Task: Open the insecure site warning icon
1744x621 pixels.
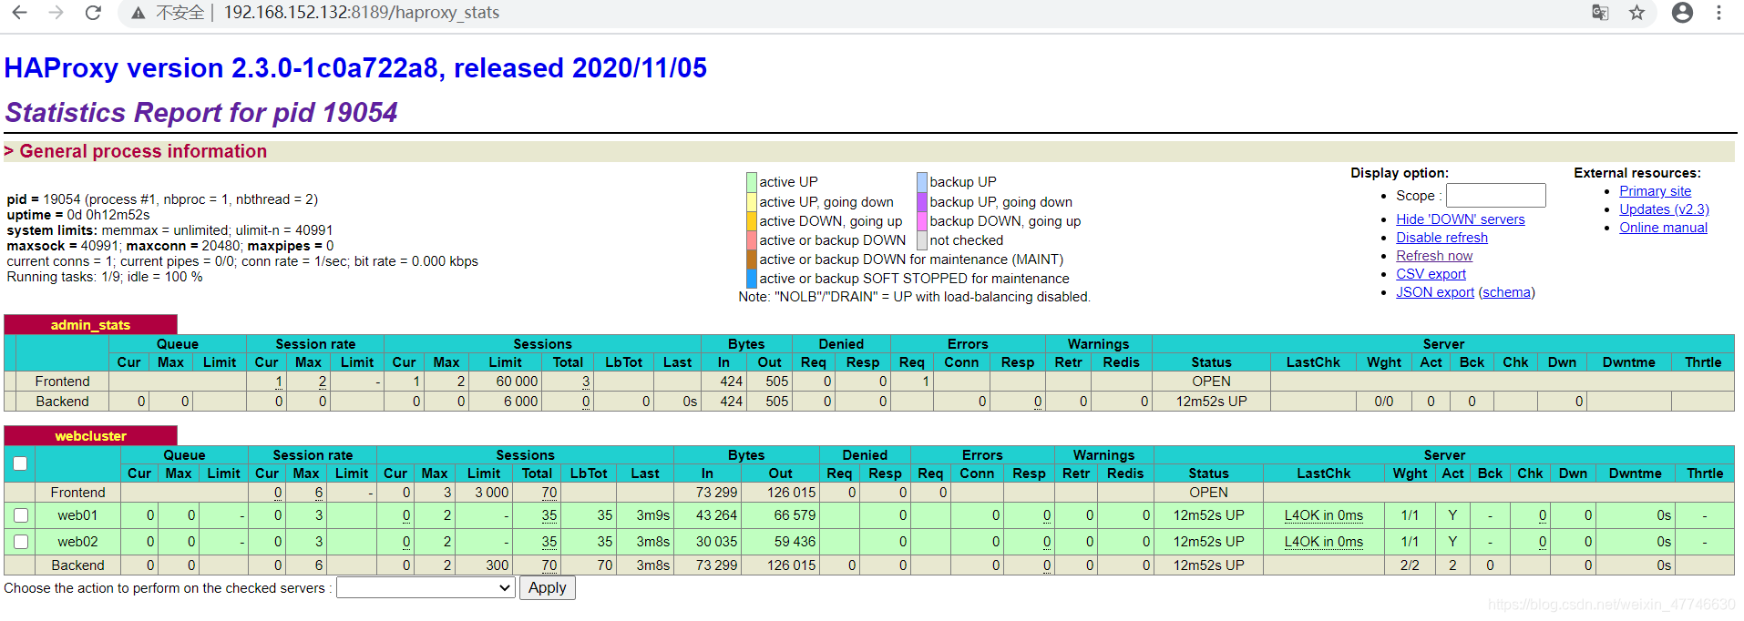Action: coord(138,13)
